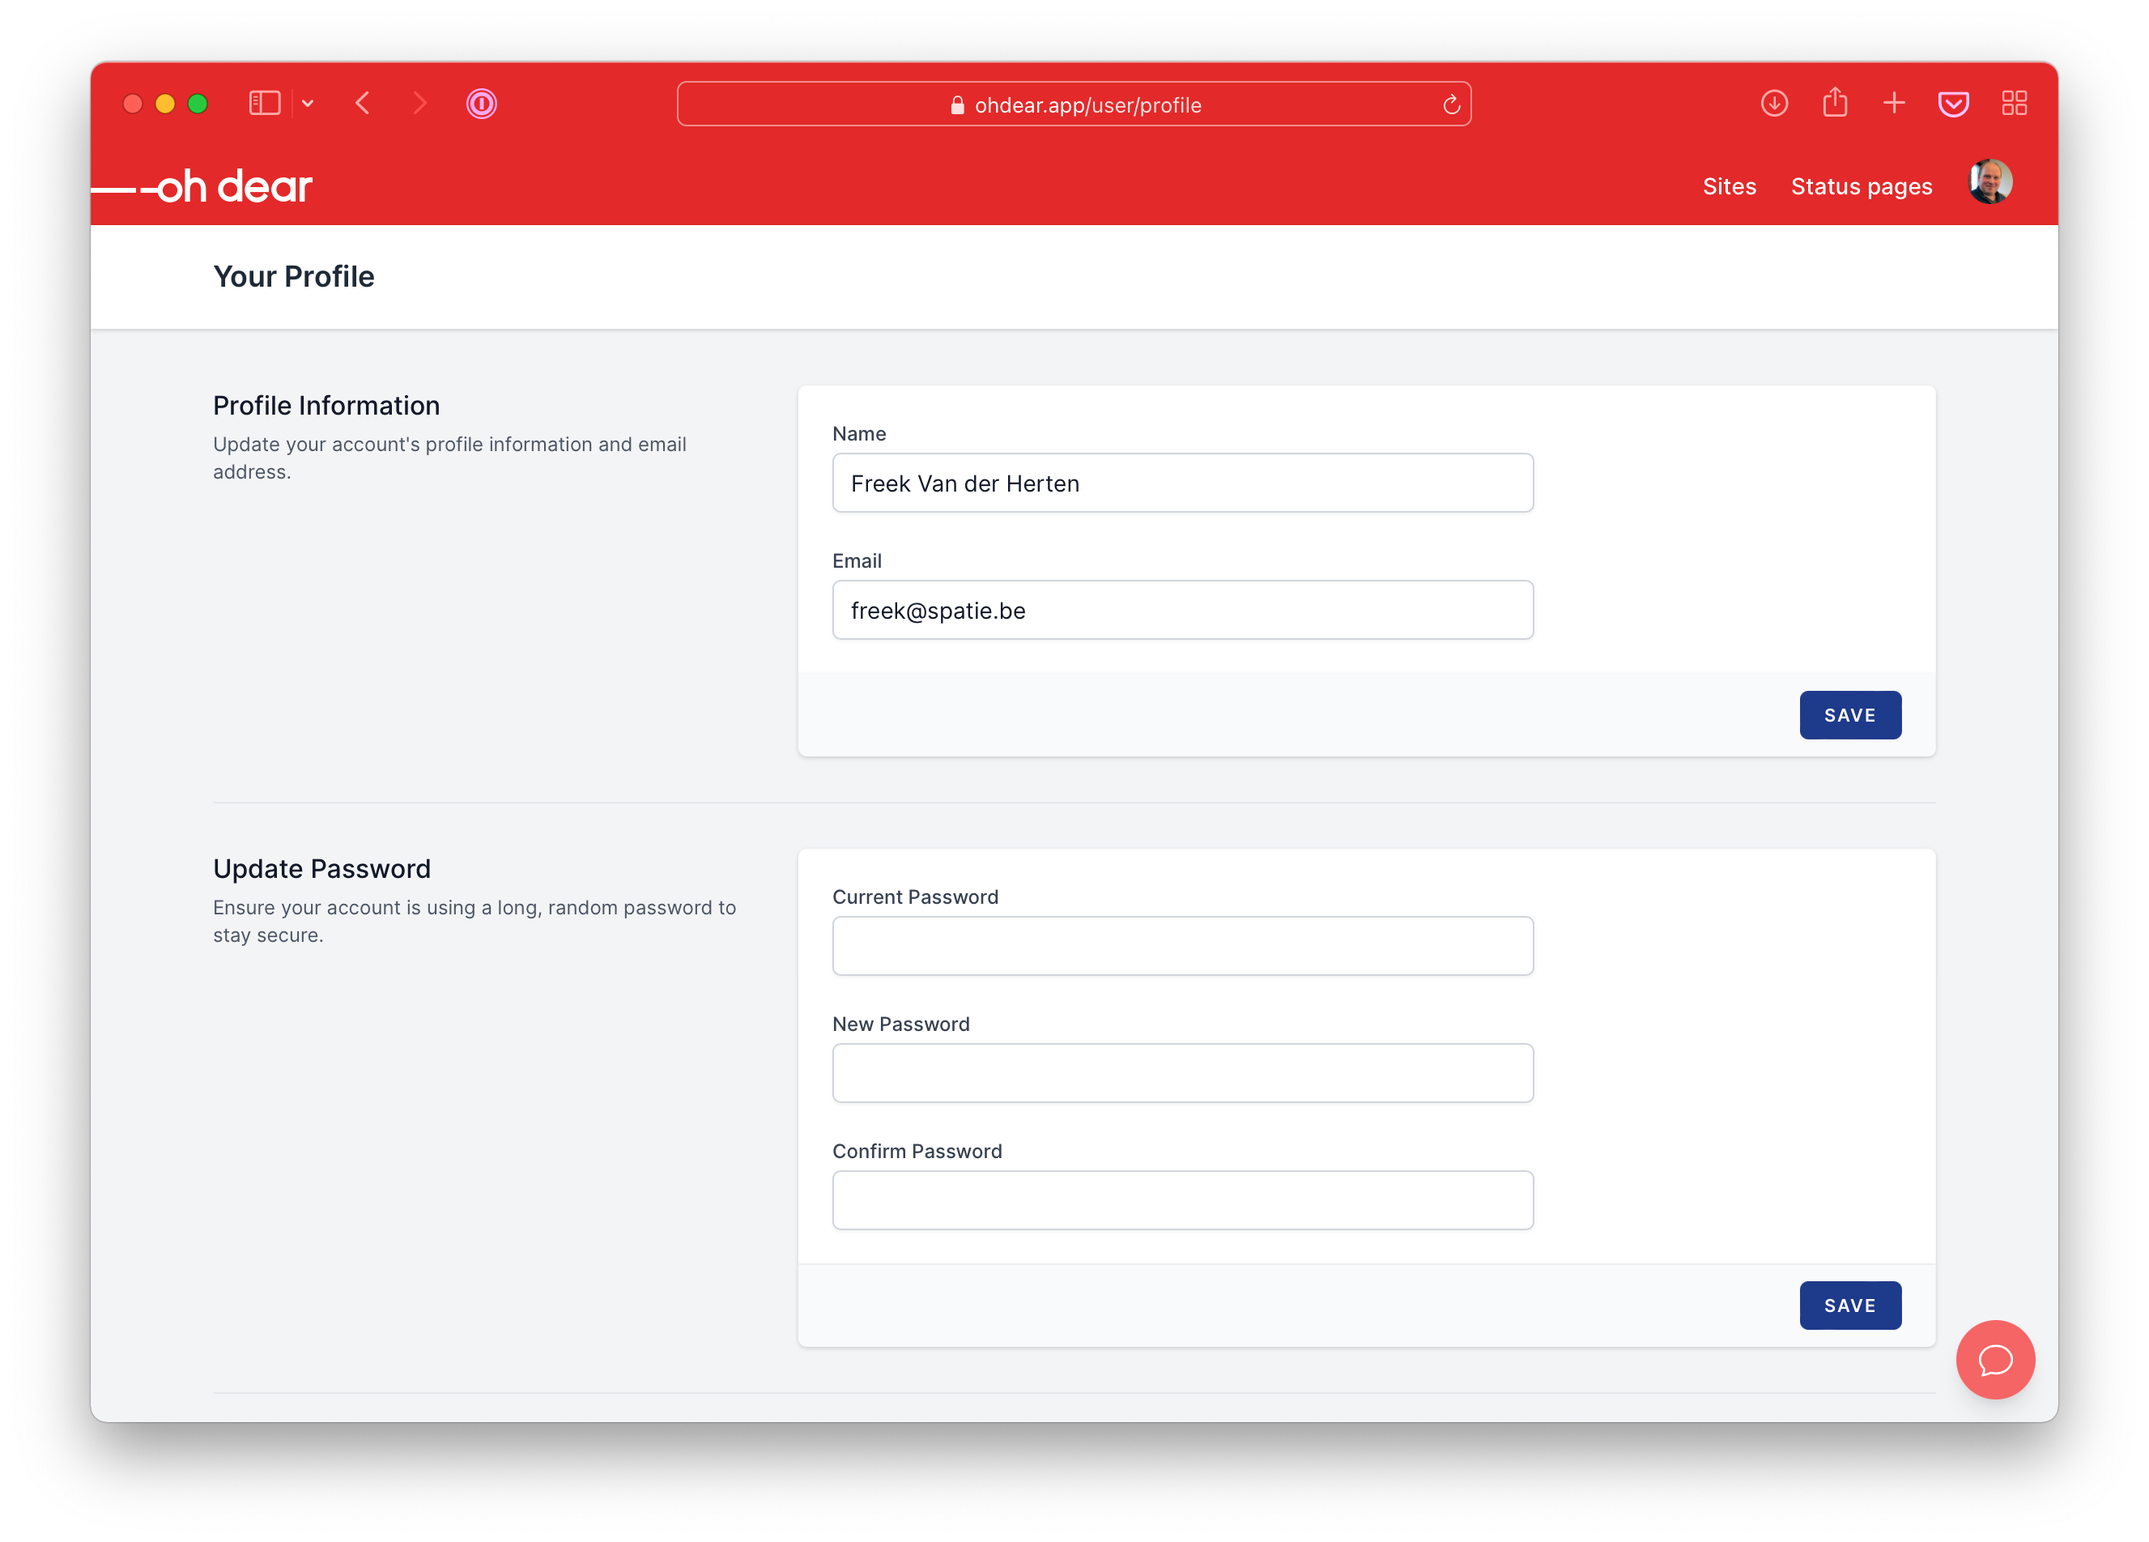This screenshot has height=1542, width=2149.
Task: Save the Profile Information form
Action: pyautogui.click(x=1849, y=714)
